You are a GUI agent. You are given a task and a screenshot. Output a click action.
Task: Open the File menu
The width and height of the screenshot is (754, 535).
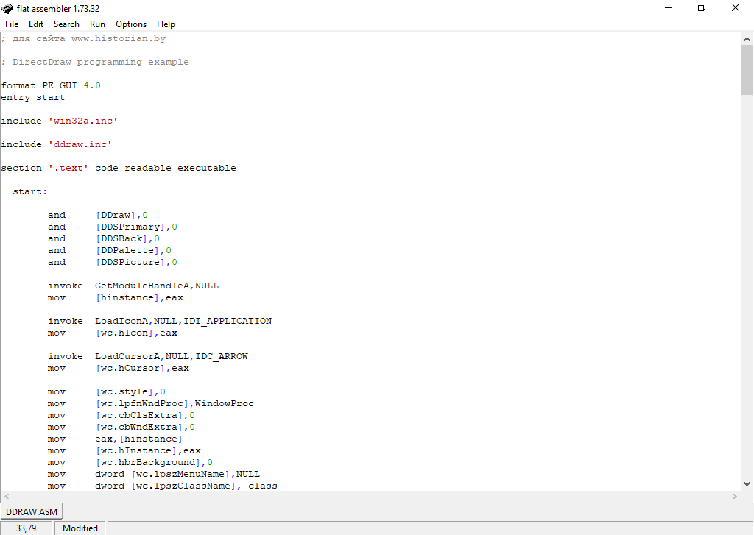coord(12,24)
